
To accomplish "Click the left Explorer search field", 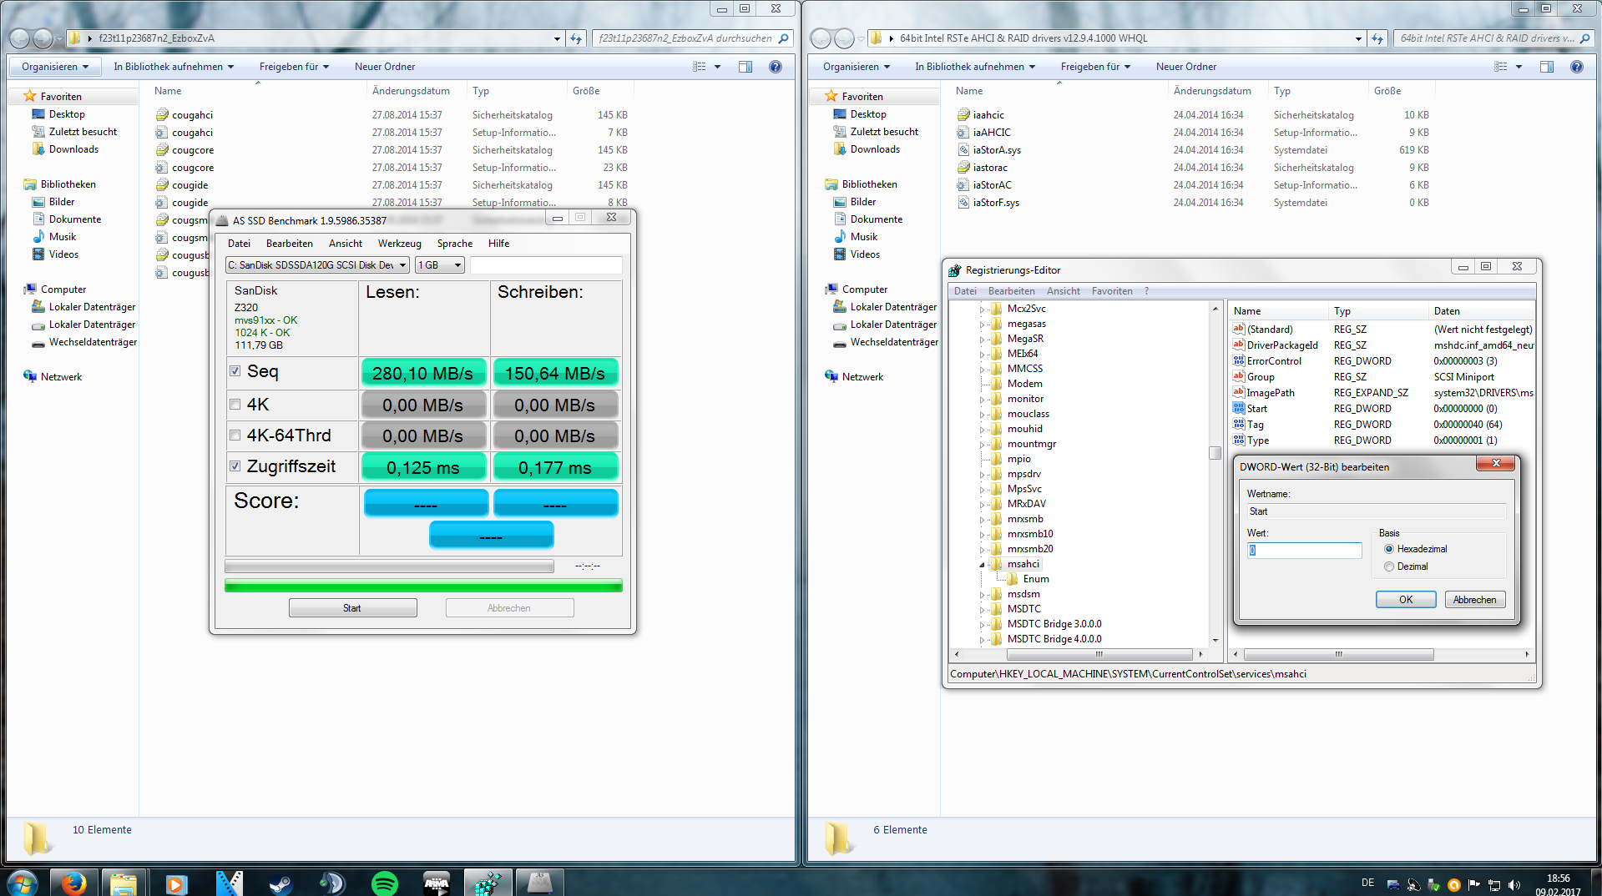I will tap(693, 38).
